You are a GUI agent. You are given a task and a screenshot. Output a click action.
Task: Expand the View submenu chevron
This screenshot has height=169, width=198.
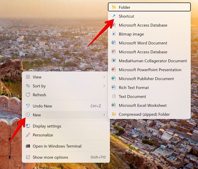[x=104, y=77]
